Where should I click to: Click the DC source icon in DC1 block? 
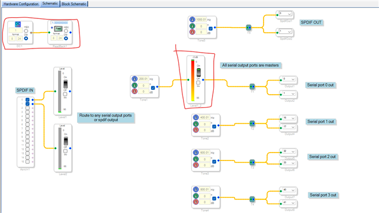(x=18, y=24)
